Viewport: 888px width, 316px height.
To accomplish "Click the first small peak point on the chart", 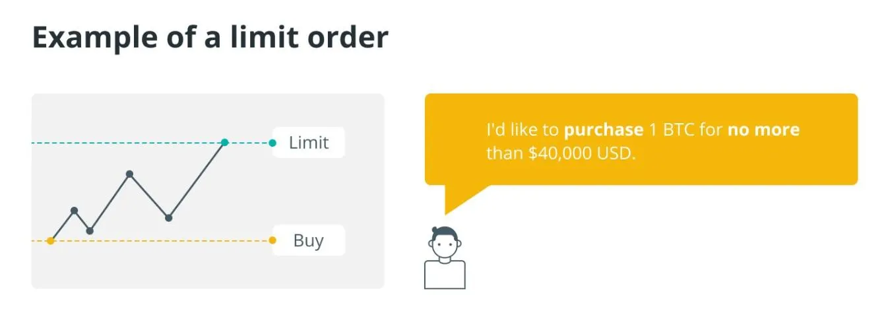I will click(74, 211).
